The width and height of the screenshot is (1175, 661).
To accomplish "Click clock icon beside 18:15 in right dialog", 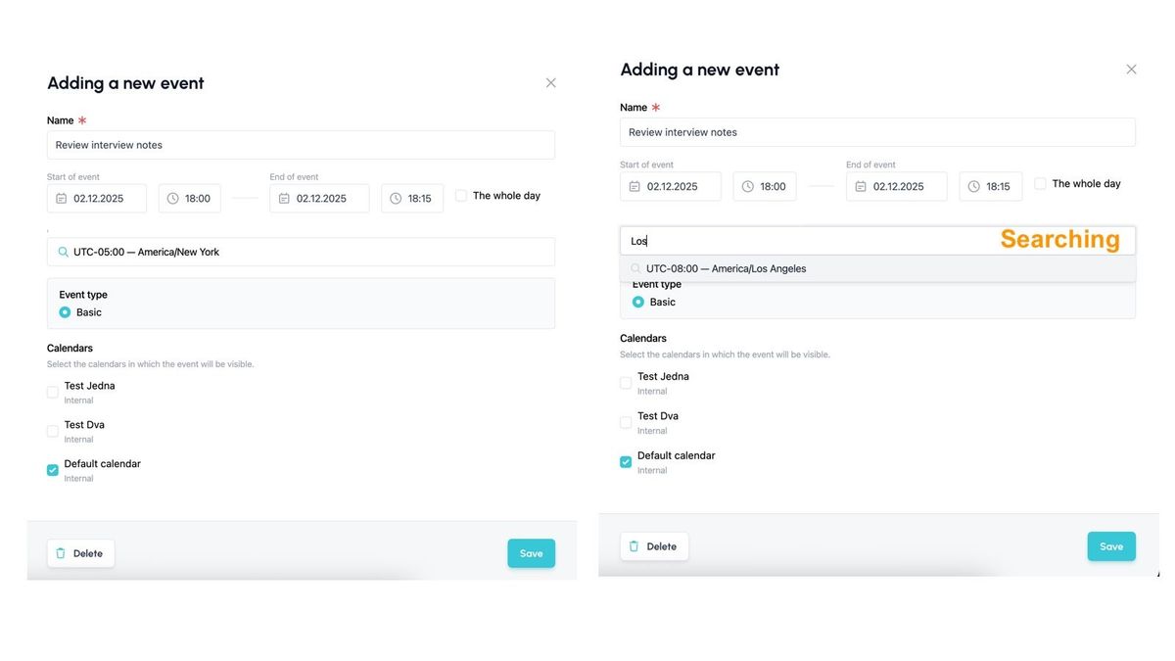I will [974, 187].
